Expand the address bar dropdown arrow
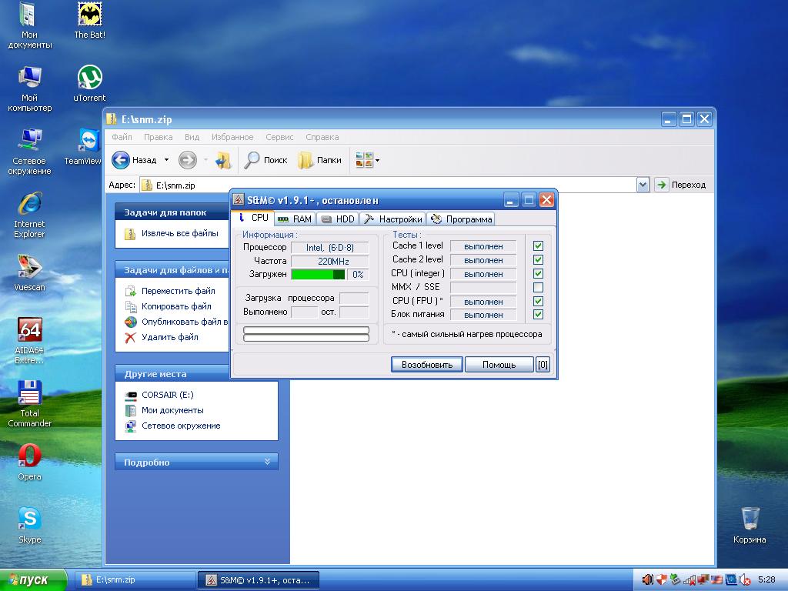The width and height of the screenshot is (788, 591). [x=643, y=185]
